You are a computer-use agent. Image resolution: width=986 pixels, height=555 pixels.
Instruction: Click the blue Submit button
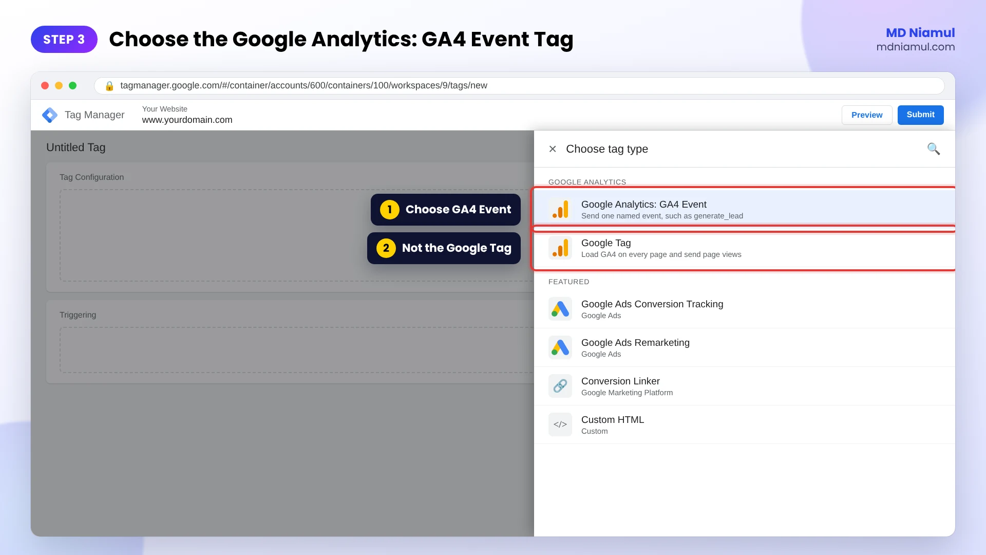[x=920, y=115]
